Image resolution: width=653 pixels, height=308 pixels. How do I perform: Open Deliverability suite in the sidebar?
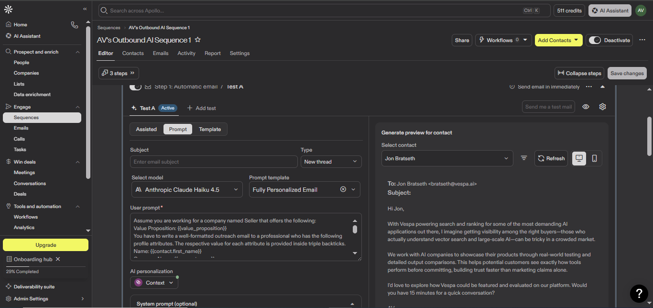(x=34, y=287)
